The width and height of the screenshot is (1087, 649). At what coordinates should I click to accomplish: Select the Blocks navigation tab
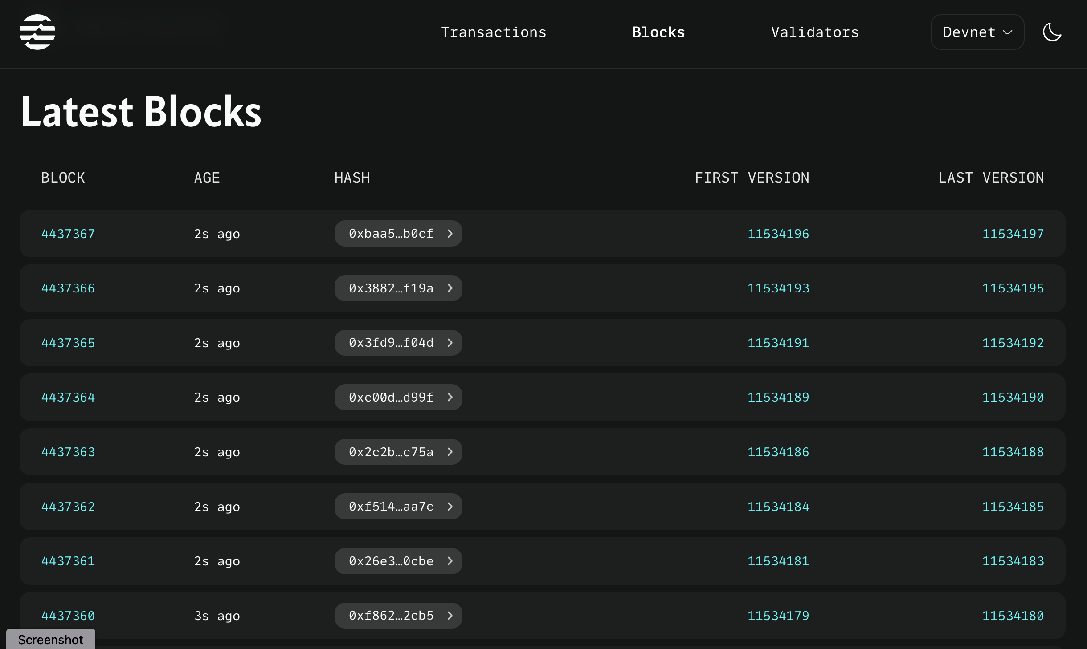(x=658, y=32)
